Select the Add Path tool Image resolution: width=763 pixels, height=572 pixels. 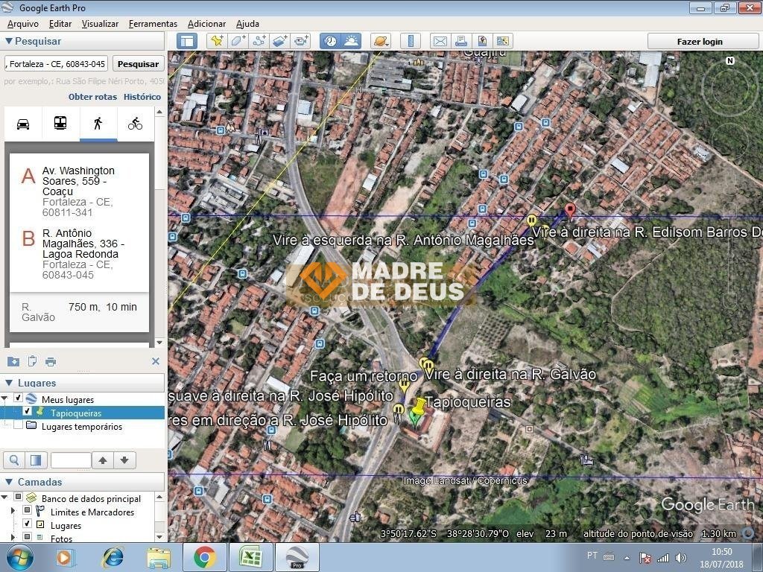[x=259, y=41]
